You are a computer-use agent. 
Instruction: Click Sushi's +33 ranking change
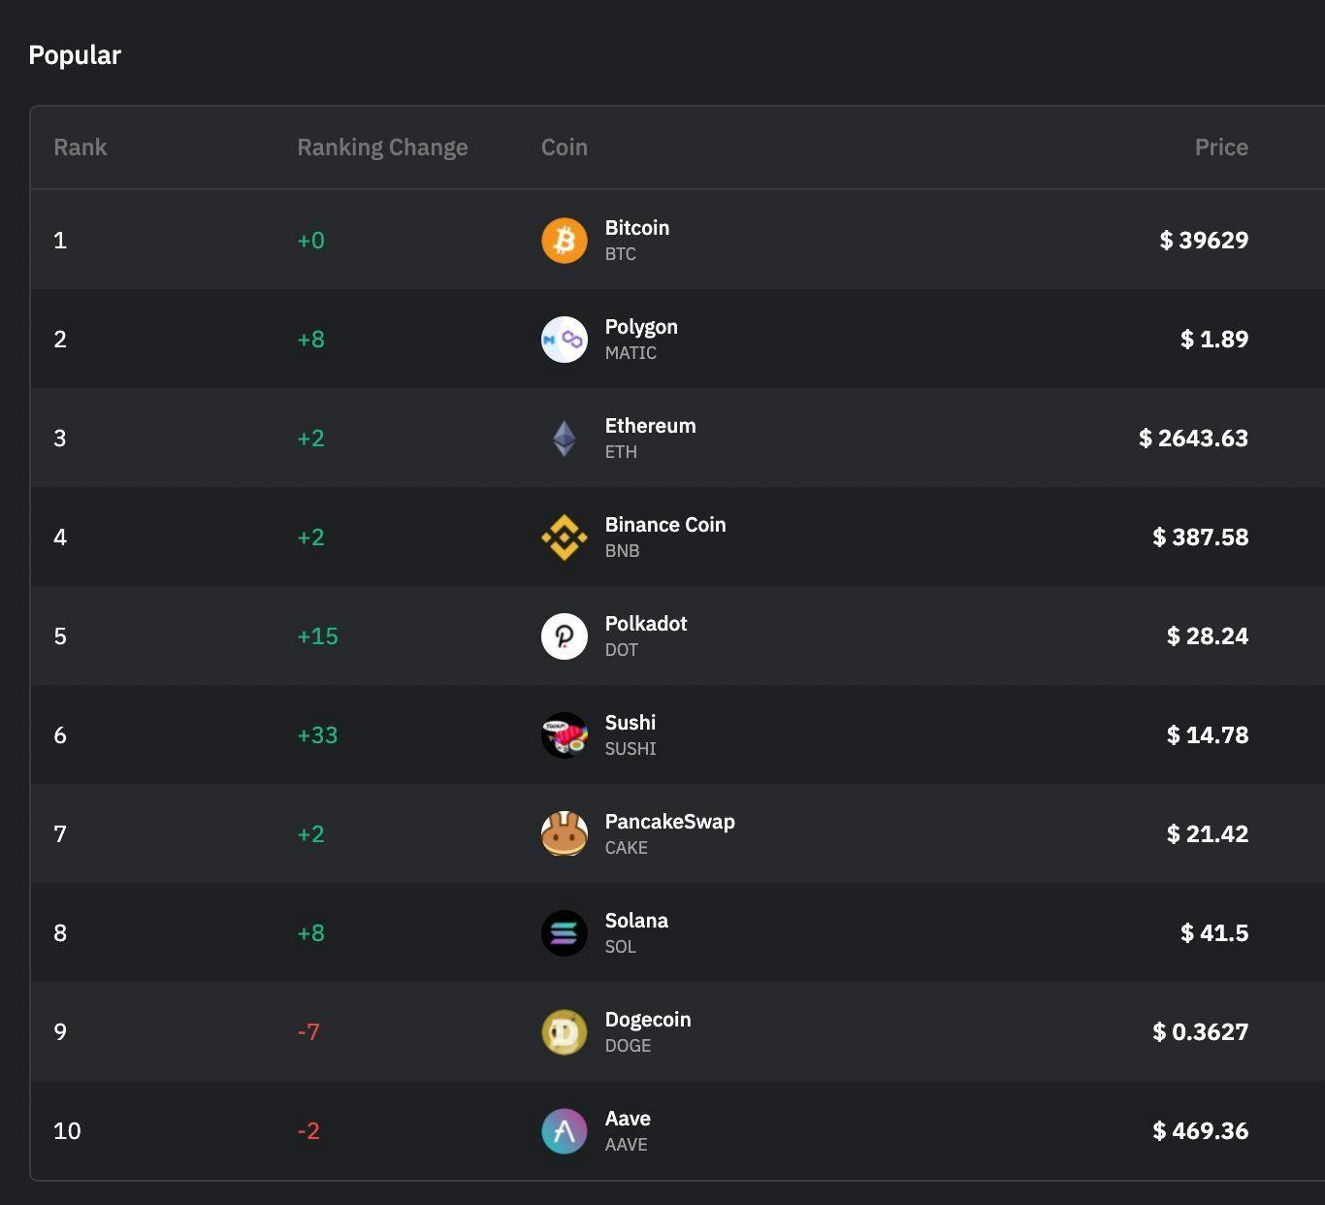pyautogui.click(x=317, y=735)
